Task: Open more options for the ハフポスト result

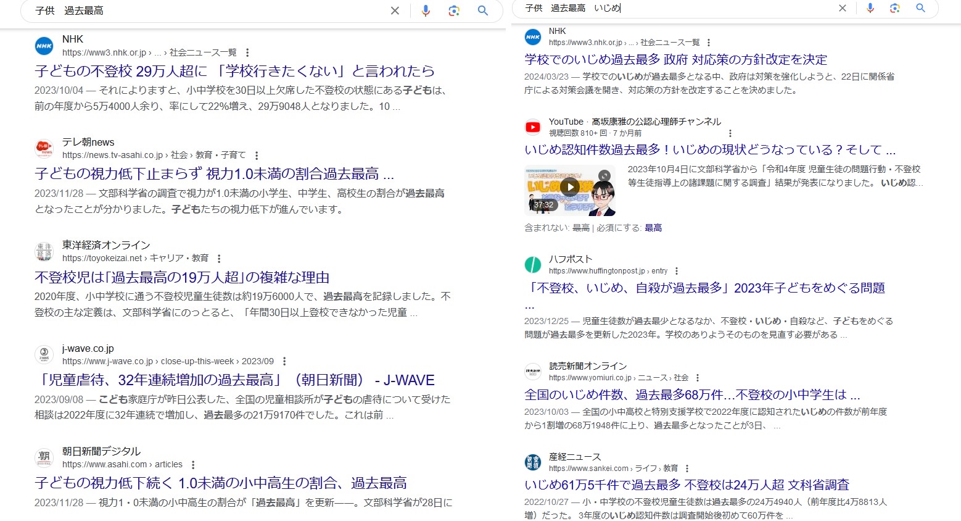Action: [677, 271]
